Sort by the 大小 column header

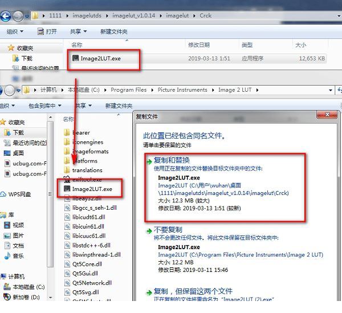click(300, 45)
